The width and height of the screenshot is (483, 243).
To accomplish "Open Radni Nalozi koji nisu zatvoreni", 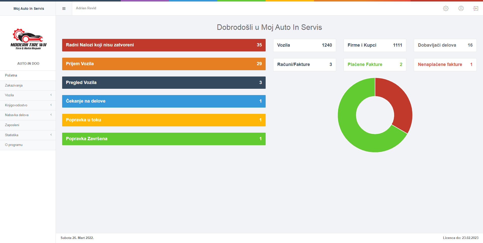I will [x=164, y=45].
